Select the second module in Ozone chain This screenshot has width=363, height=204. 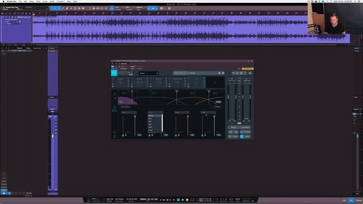pyautogui.click(x=140, y=82)
